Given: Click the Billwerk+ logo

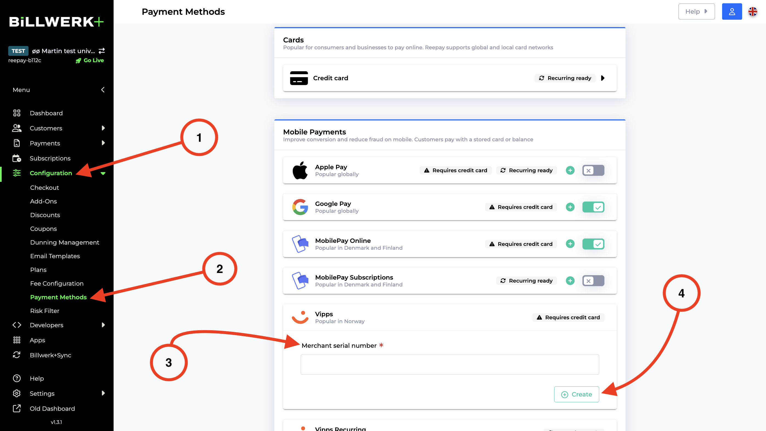Looking at the screenshot, I should coord(56,22).
